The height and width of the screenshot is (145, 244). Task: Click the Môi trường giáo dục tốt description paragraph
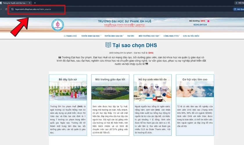pos(110,119)
